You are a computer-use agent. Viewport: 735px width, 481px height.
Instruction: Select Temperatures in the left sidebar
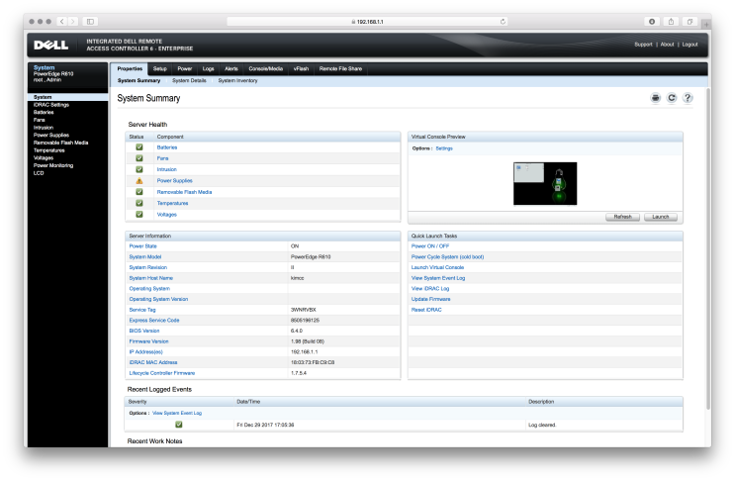51,149
